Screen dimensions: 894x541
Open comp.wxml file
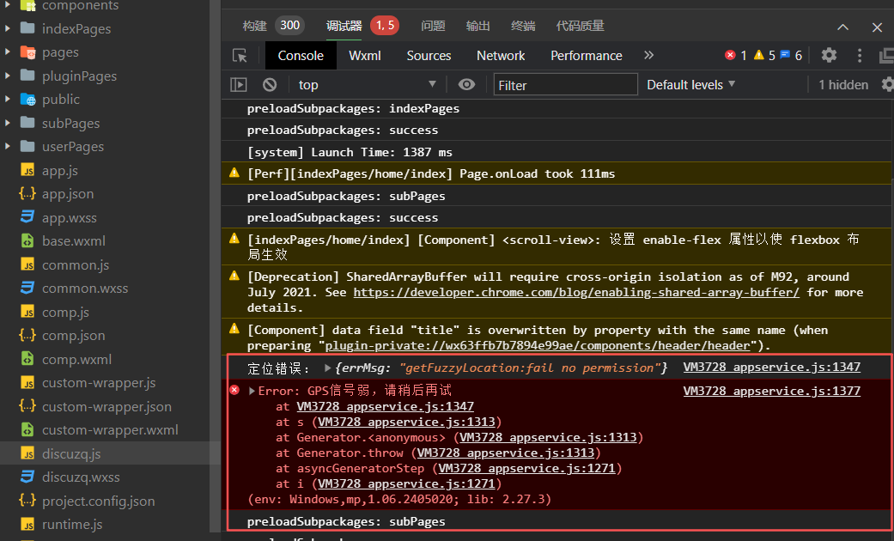76,360
